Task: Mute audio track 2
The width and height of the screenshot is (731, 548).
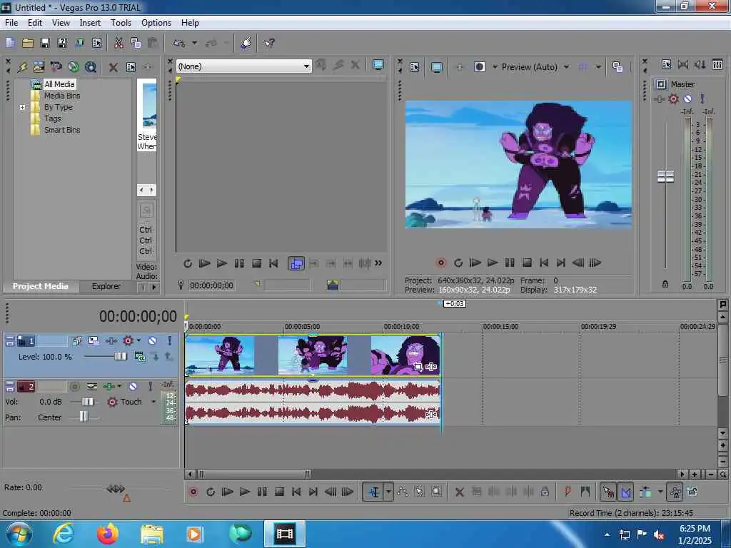Action: (133, 387)
